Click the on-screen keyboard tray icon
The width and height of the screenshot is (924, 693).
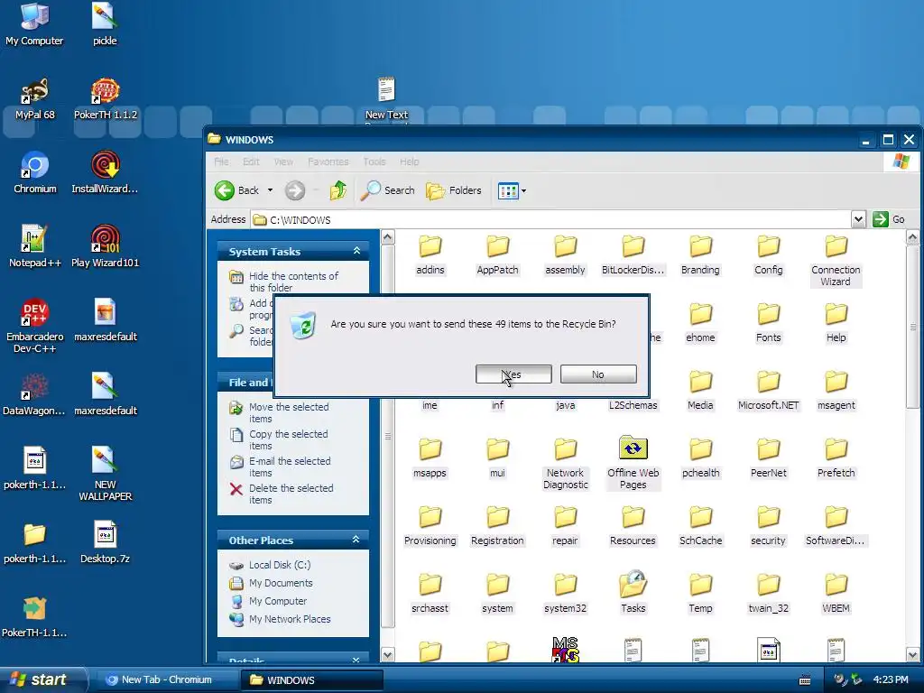click(804, 680)
